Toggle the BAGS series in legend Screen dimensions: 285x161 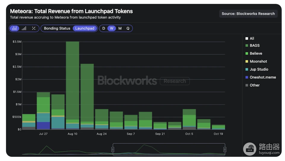(x=252, y=46)
